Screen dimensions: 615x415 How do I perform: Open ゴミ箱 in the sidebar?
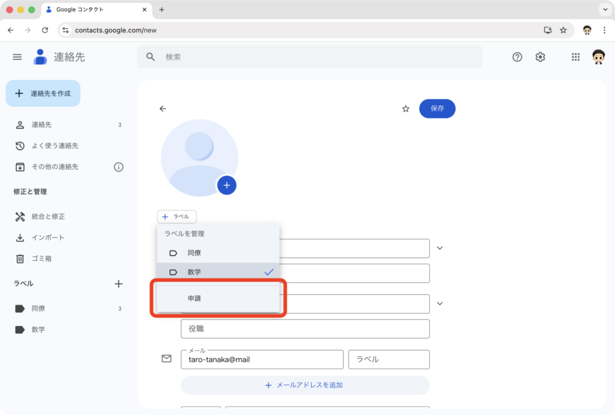tap(41, 258)
